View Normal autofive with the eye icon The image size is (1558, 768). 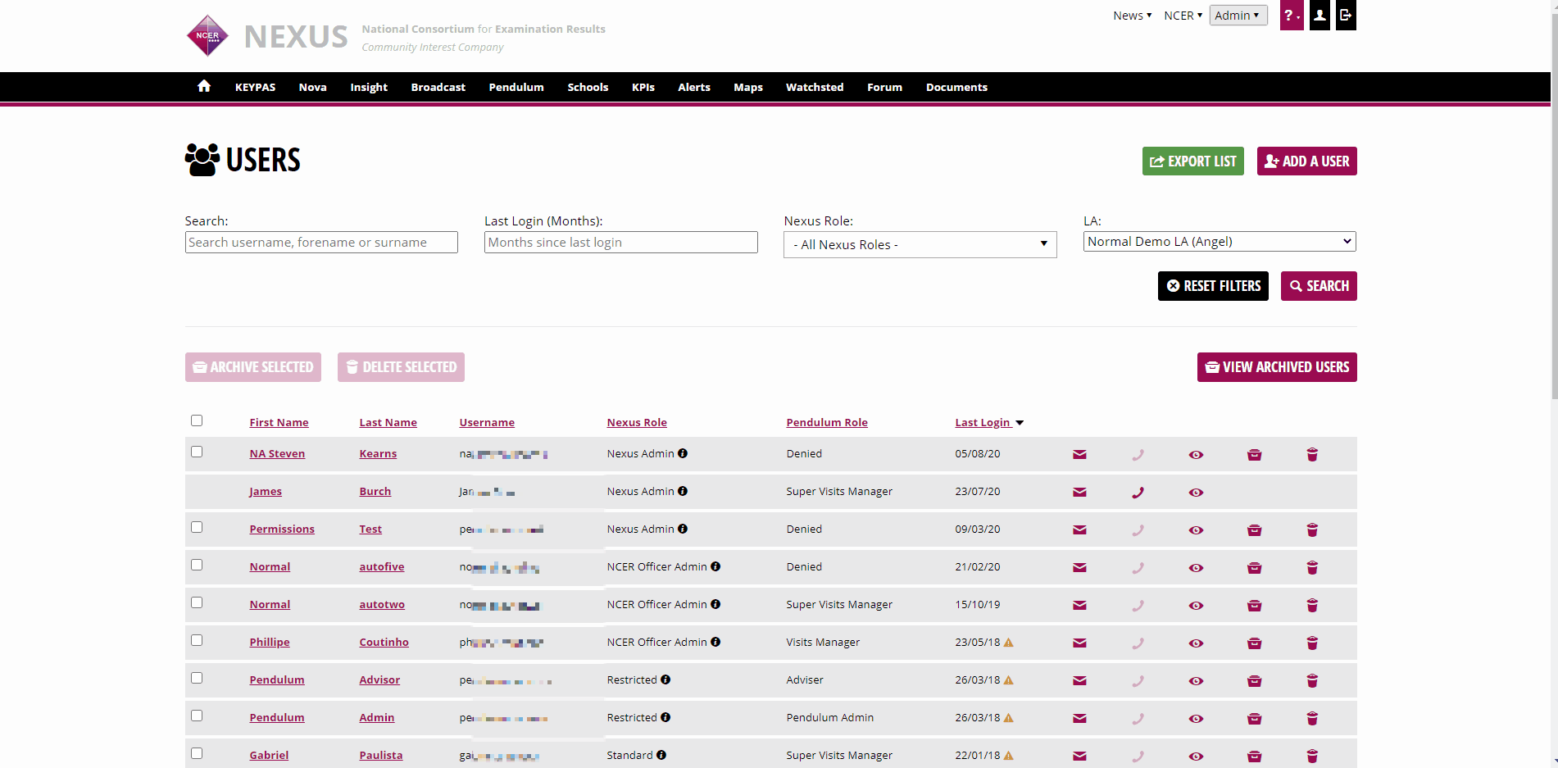tap(1196, 568)
